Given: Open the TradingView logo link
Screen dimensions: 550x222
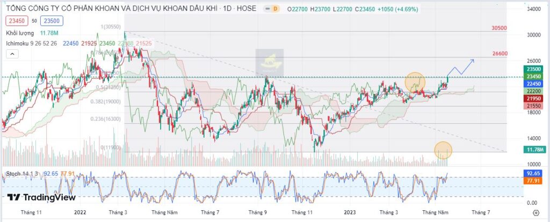Looking at the screenshot, I should coord(41,197).
